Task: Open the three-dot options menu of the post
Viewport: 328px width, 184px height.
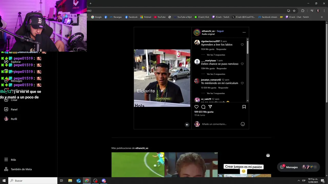Action: [x=244, y=32]
